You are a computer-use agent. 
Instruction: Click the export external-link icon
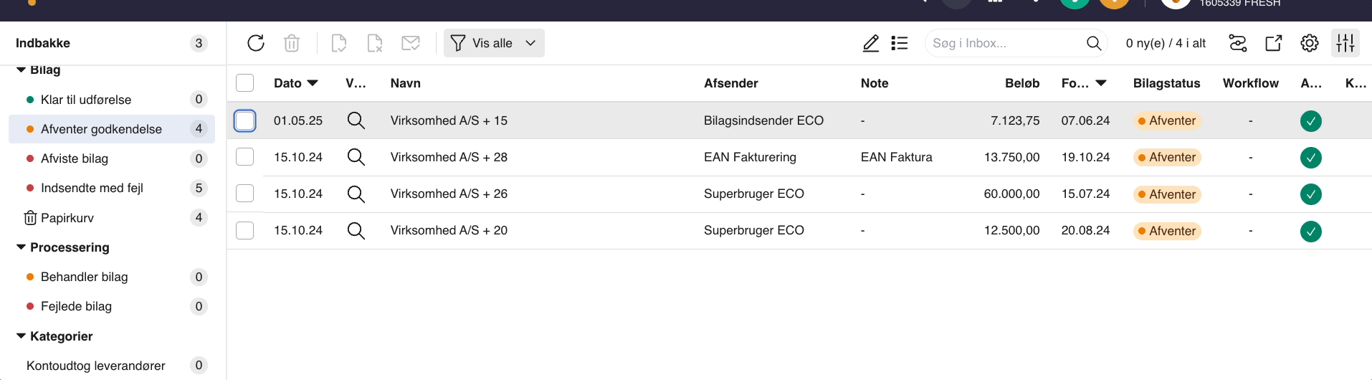point(1274,43)
